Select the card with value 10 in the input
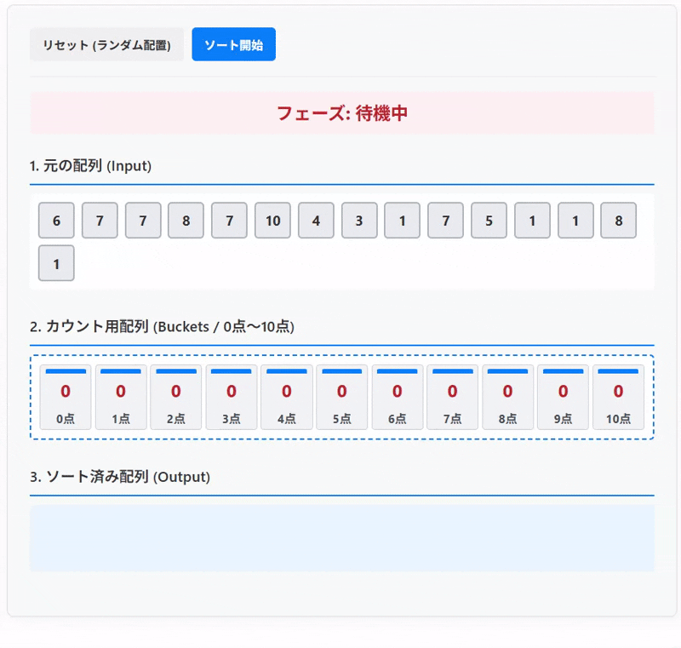 pos(272,221)
